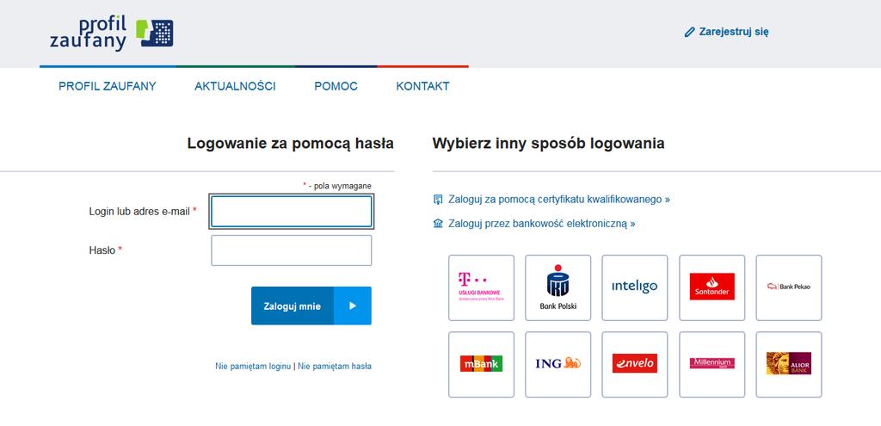Select the Millennium bank tile
881x426 pixels.
pyautogui.click(x=712, y=364)
